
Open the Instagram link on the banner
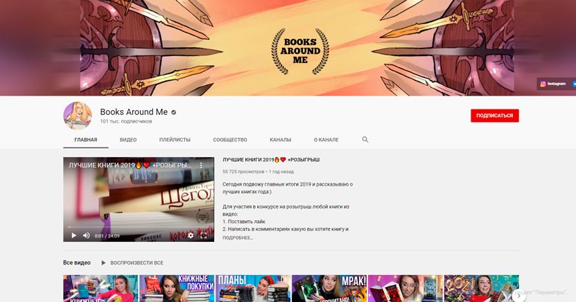point(553,84)
